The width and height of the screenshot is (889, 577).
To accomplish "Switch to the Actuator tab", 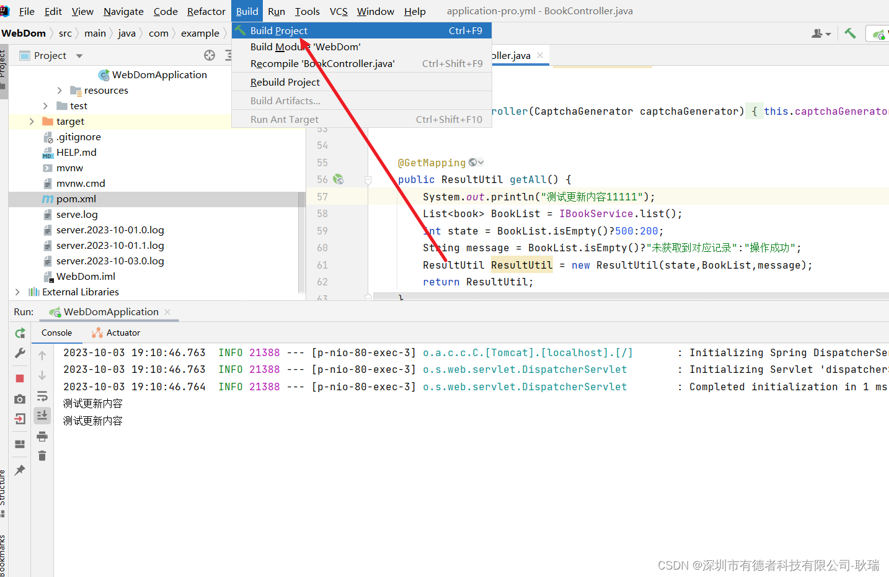I will (x=116, y=333).
